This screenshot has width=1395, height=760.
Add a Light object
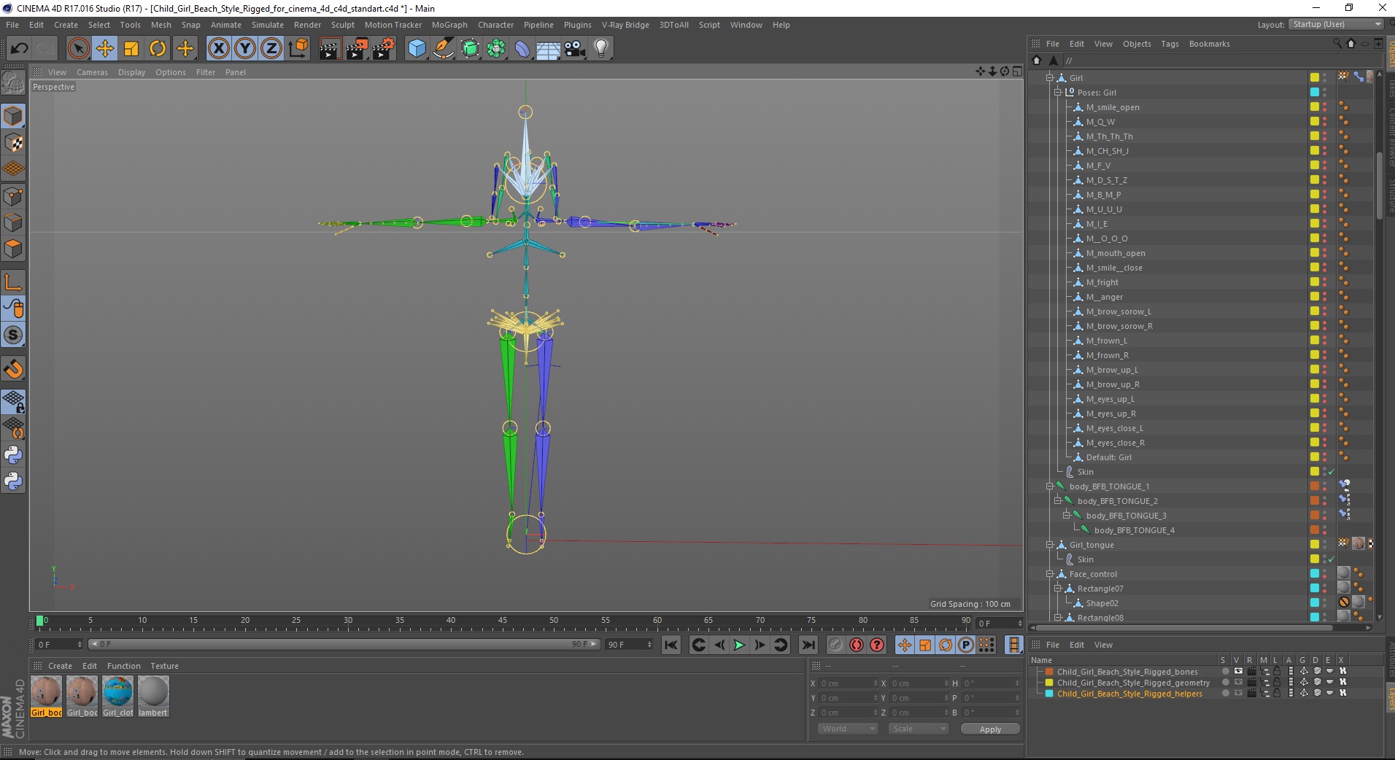[x=601, y=49]
